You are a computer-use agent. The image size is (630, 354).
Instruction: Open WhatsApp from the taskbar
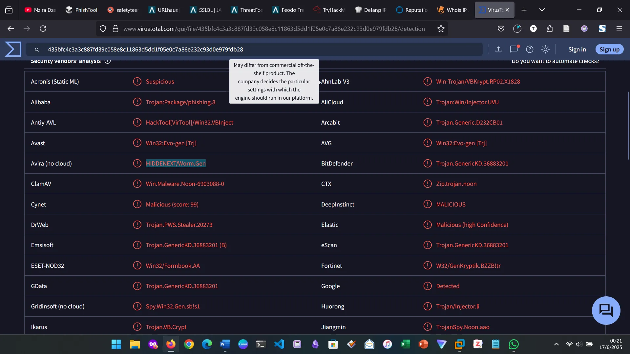click(514, 344)
